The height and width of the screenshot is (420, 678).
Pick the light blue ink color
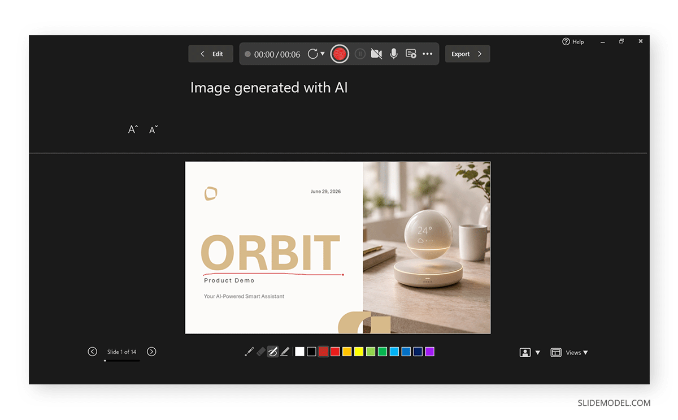(394, 352)
